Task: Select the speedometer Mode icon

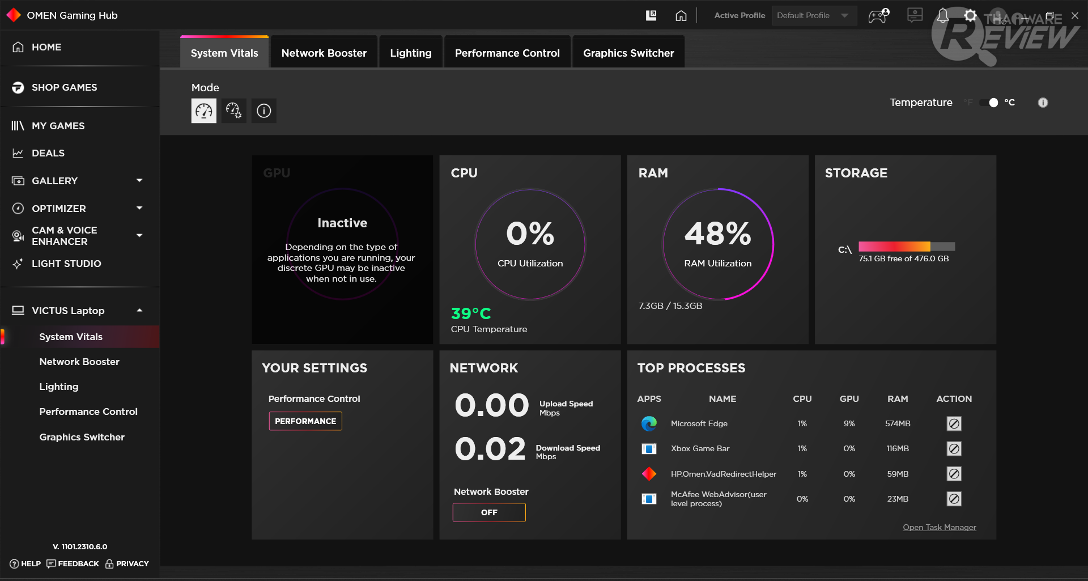Action: (204, 111)
